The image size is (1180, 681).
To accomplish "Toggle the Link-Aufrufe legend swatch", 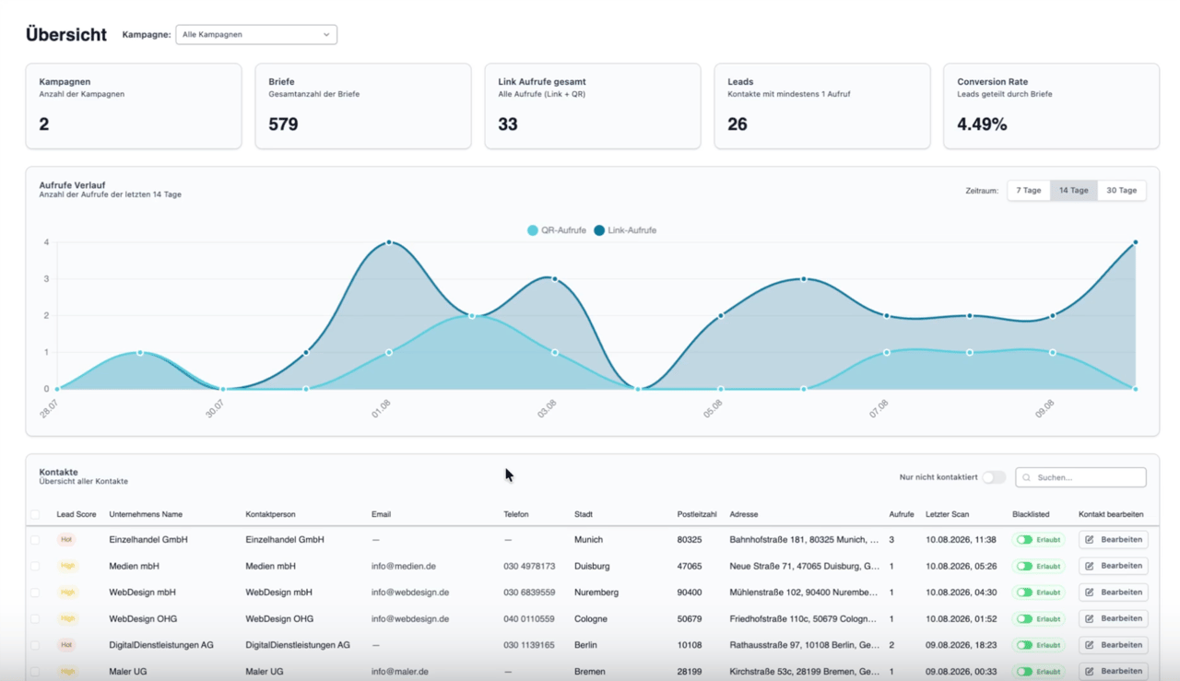I will pyautogui.click(x=599, y=230).
